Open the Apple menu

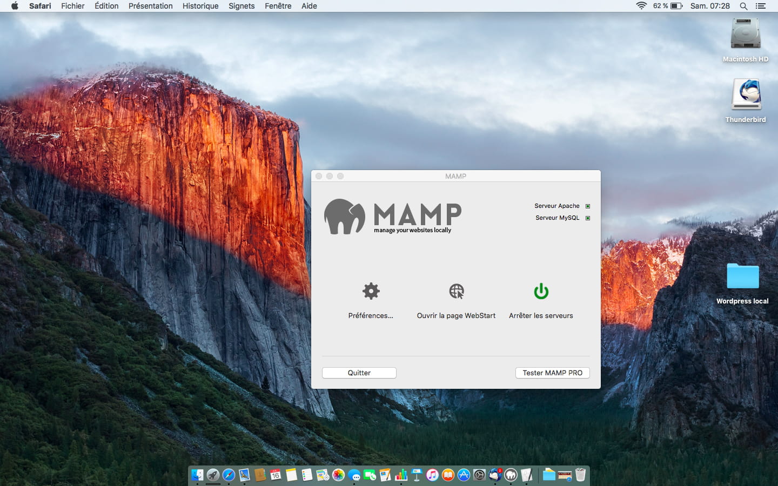(x=15, y=6)
